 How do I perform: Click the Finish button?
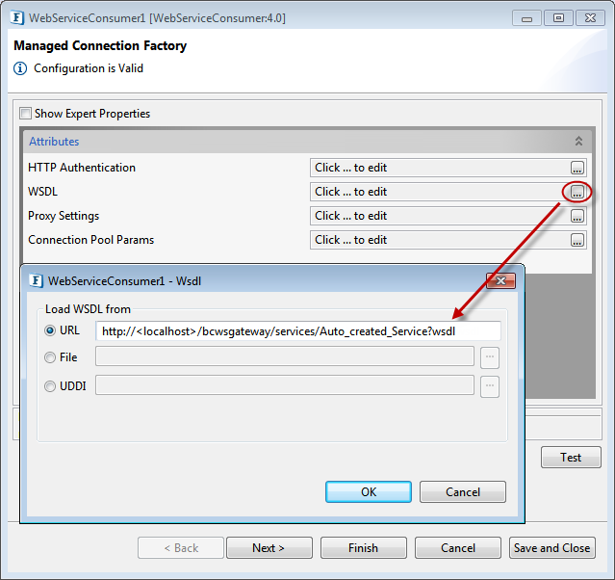click(363, 547)
